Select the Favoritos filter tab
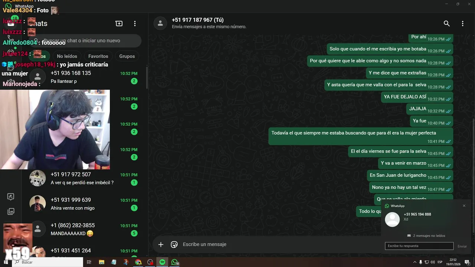This screenshot has width=475, height=267. [98, 56]
